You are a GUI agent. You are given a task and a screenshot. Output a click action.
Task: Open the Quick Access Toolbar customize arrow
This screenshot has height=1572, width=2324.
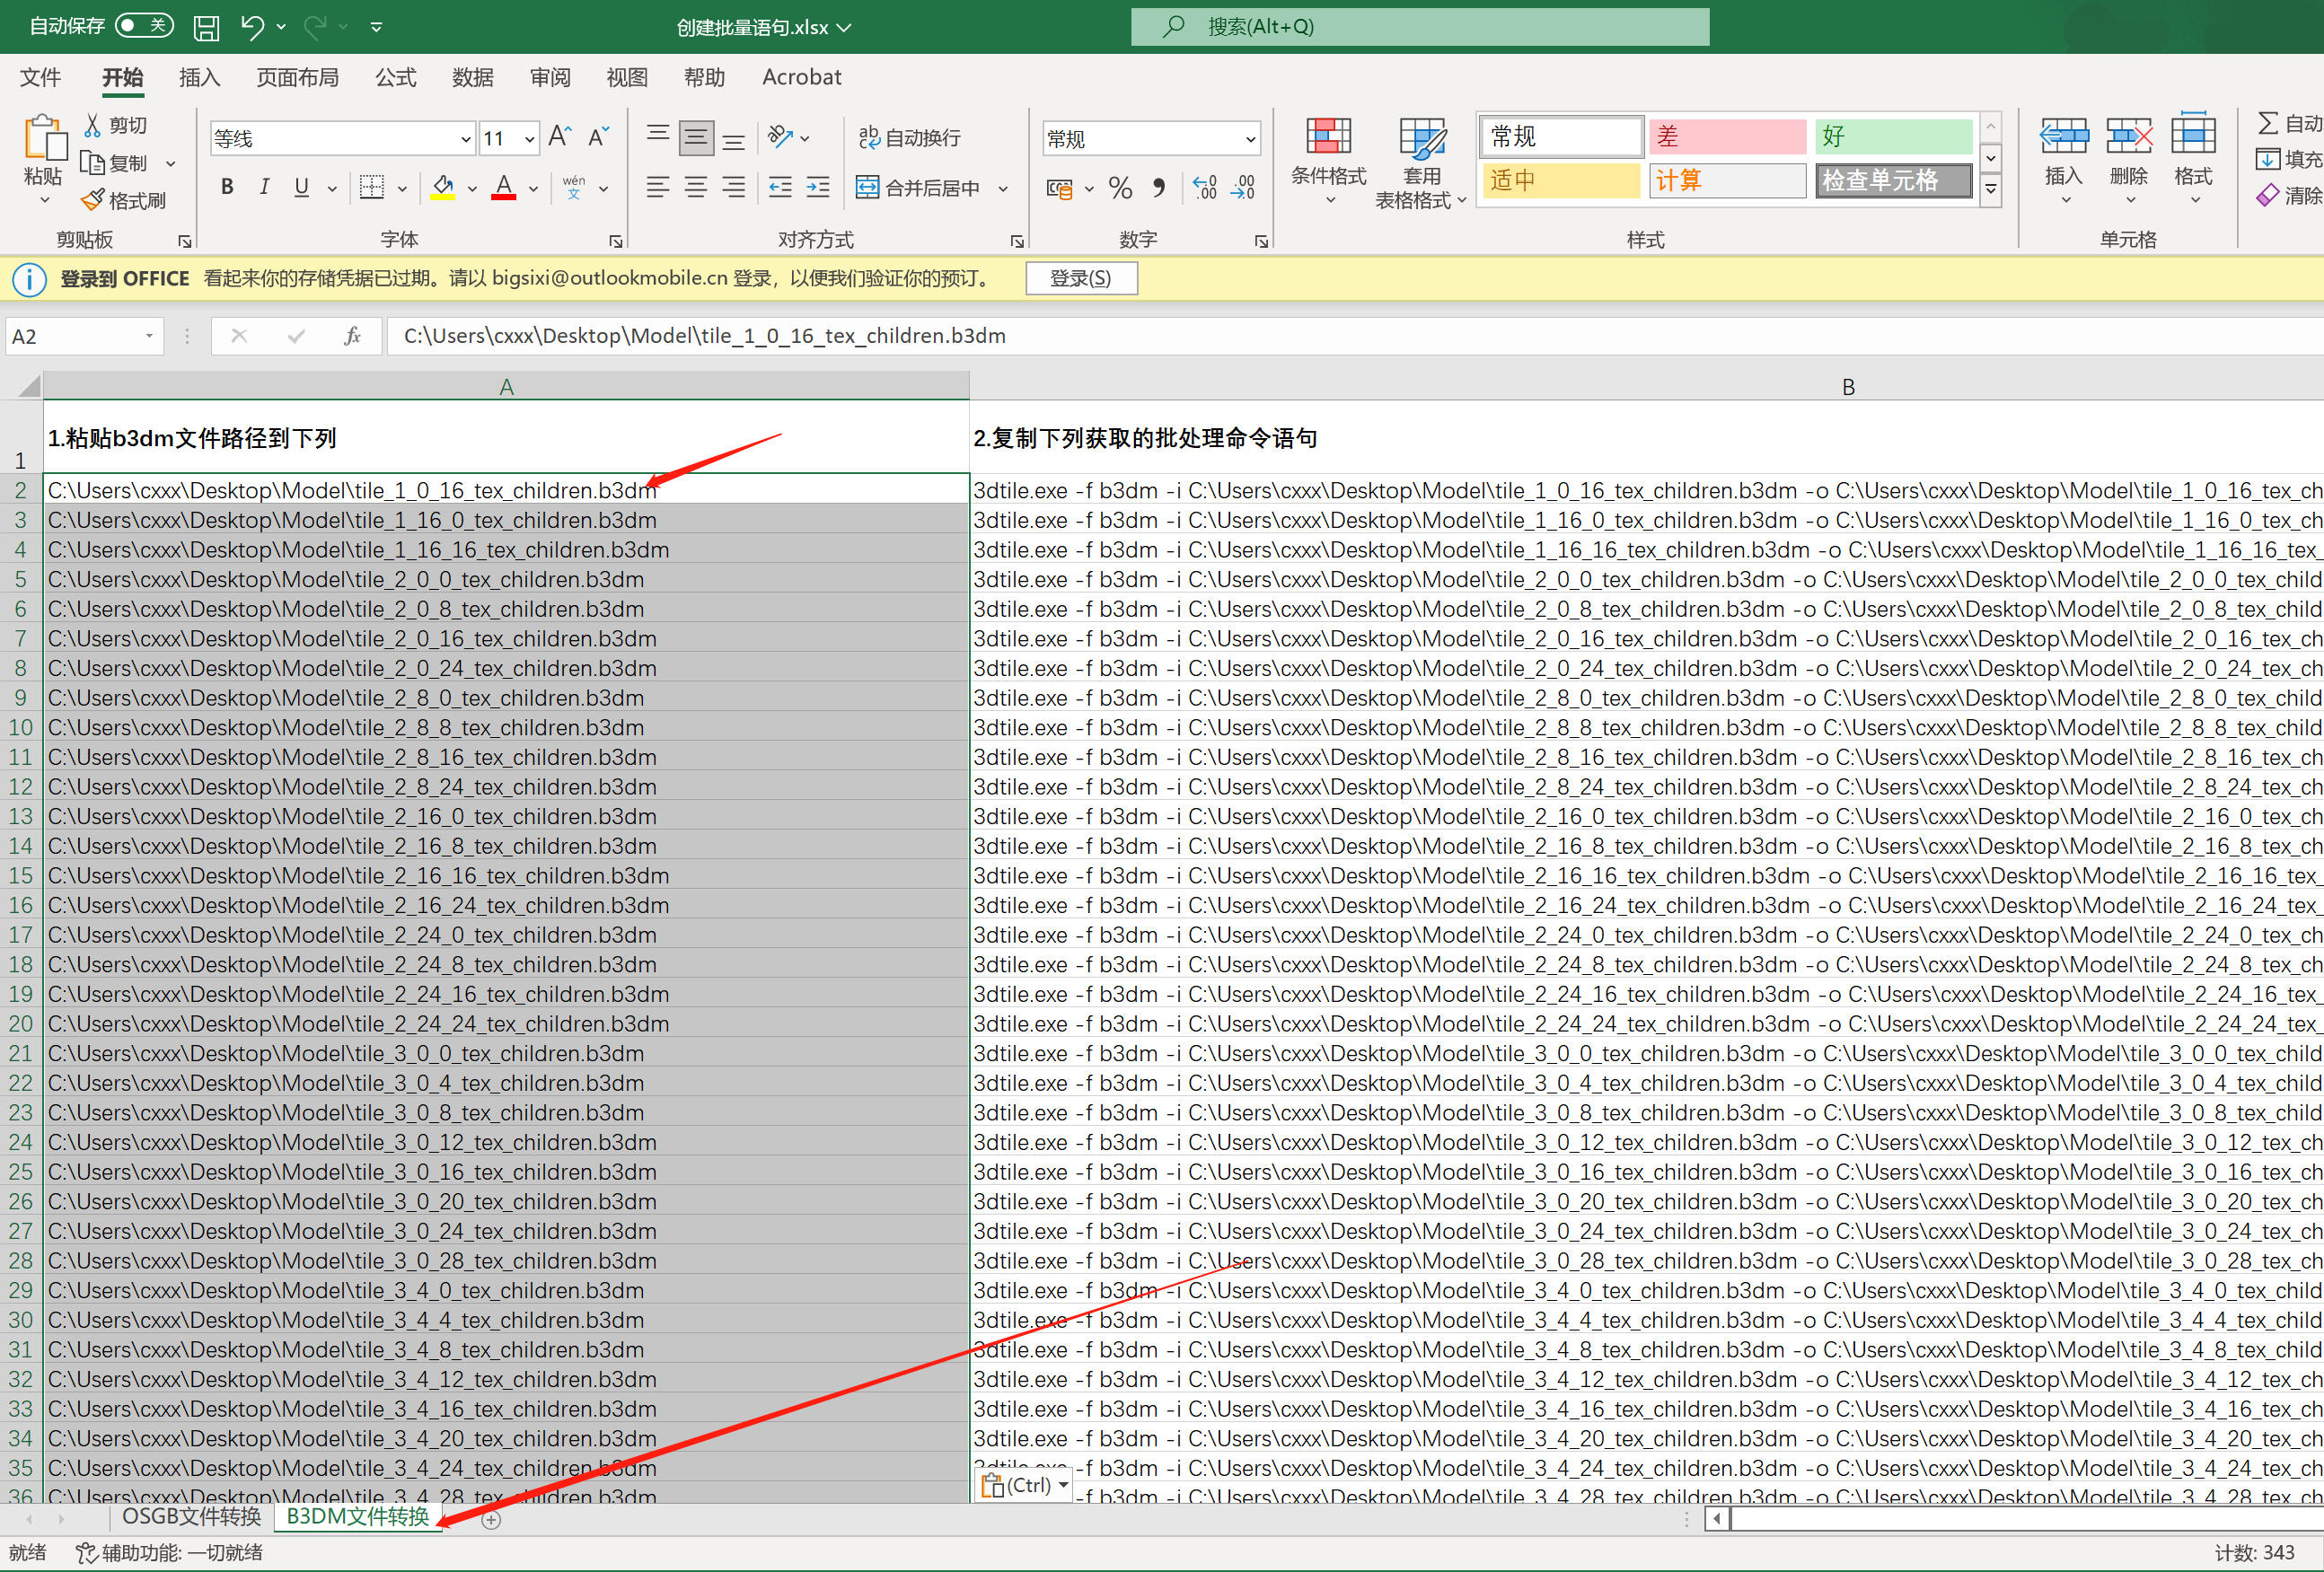tap(376, 27)
